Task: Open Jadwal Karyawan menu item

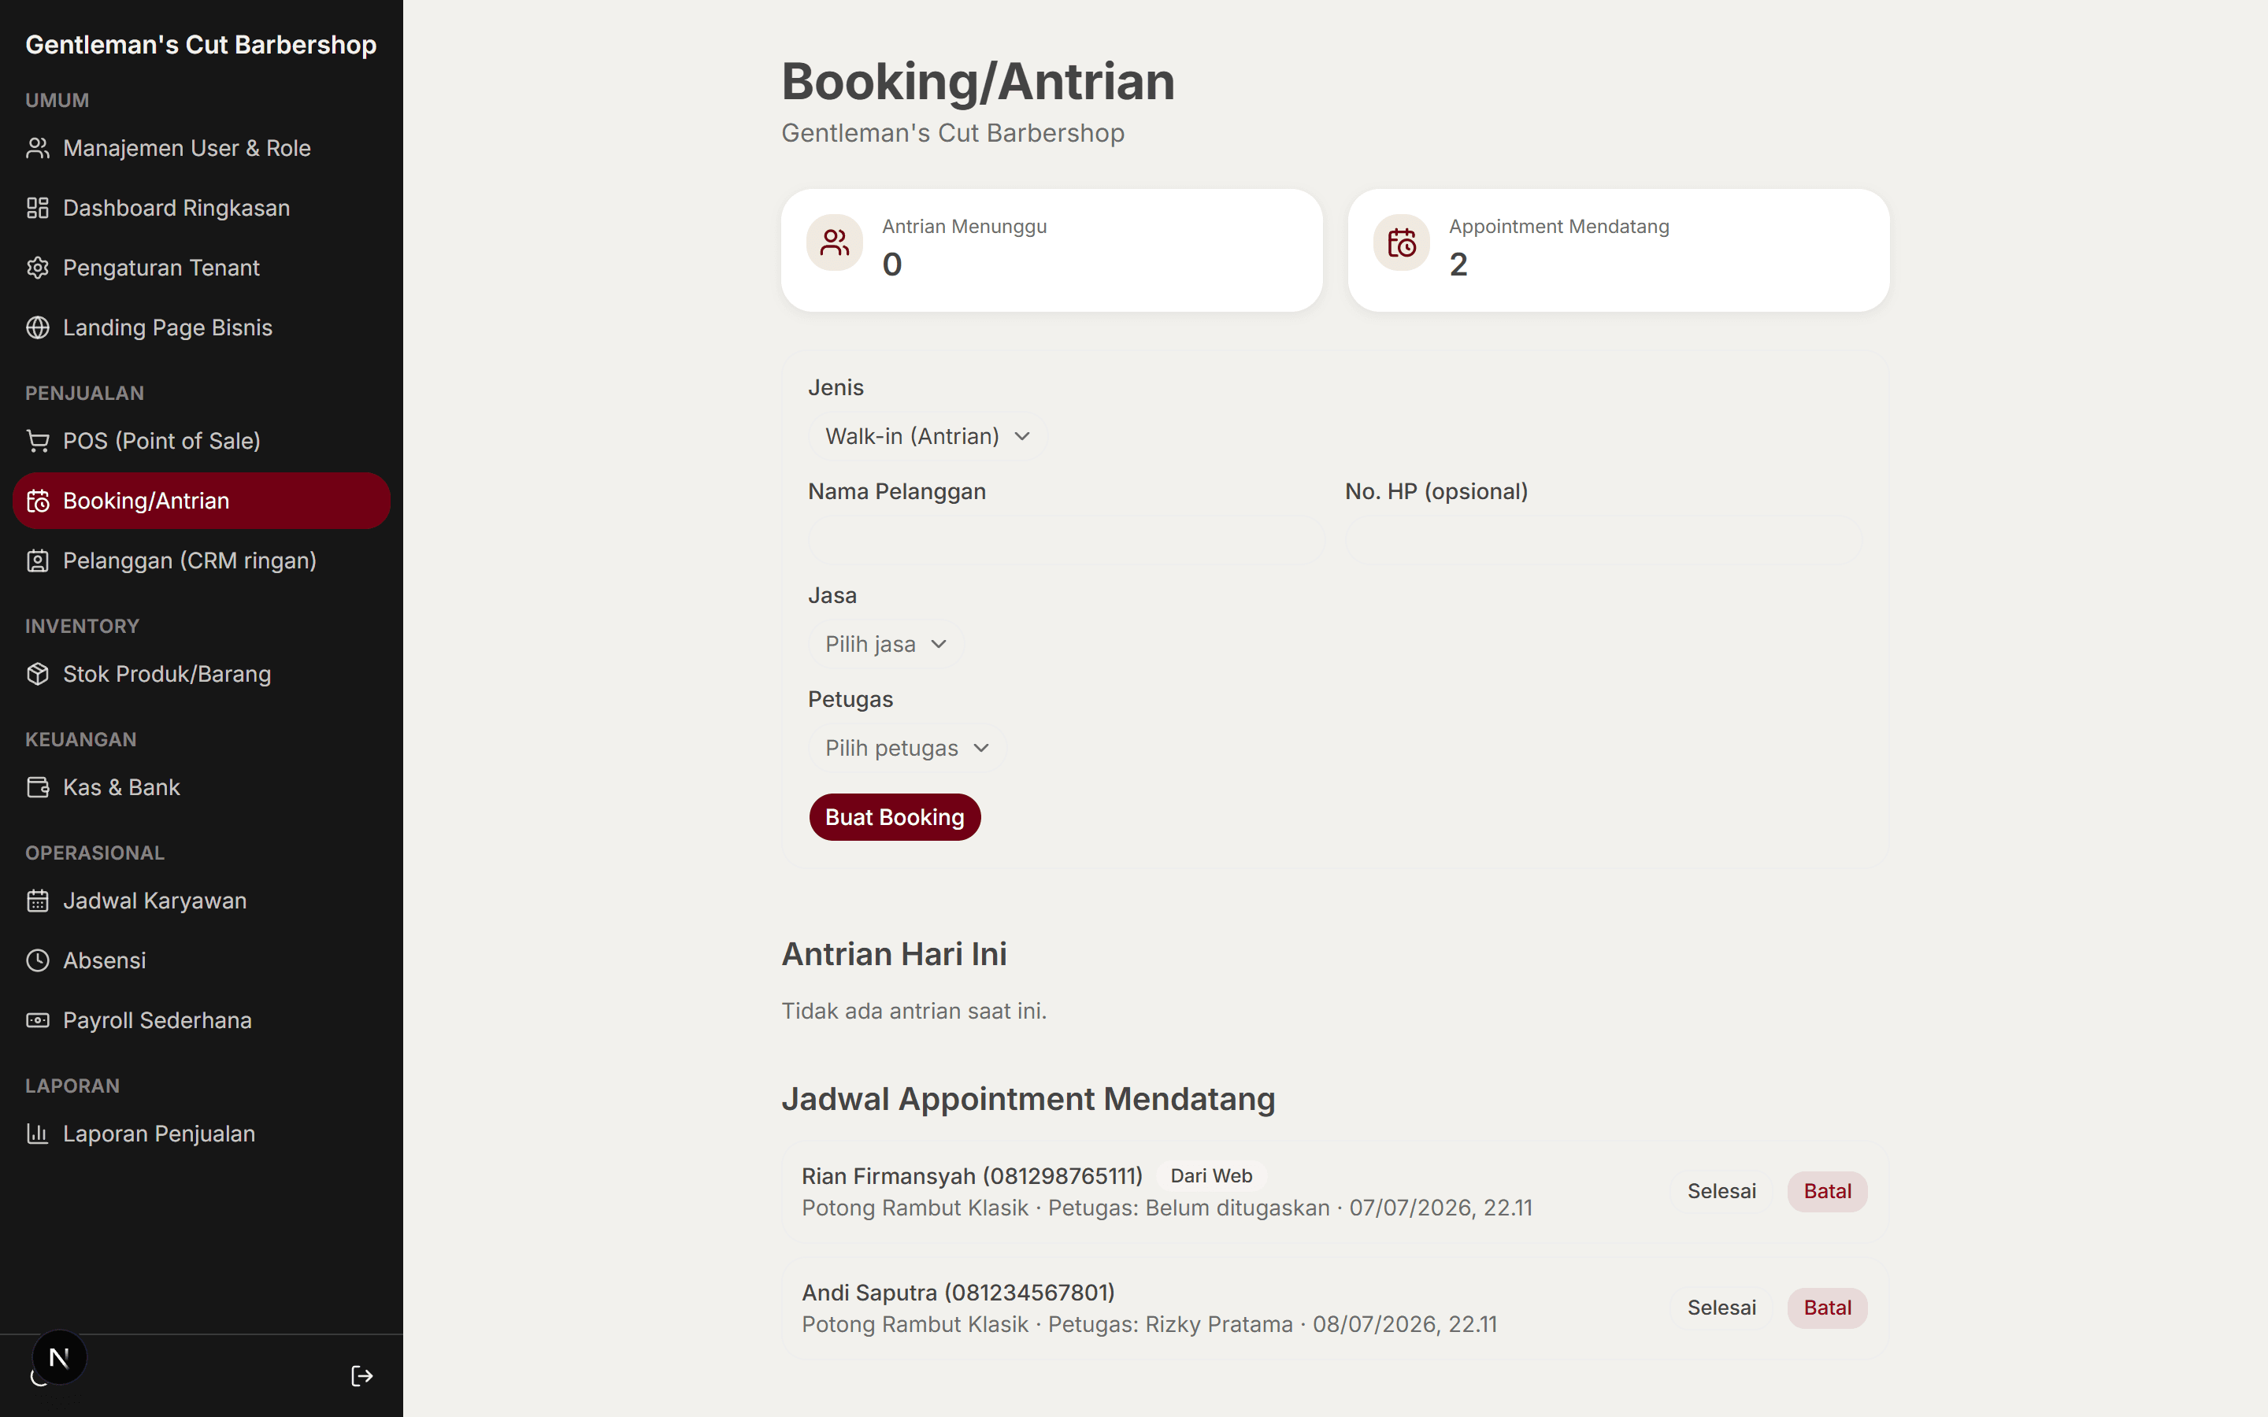Action: (x=202, y=901)
